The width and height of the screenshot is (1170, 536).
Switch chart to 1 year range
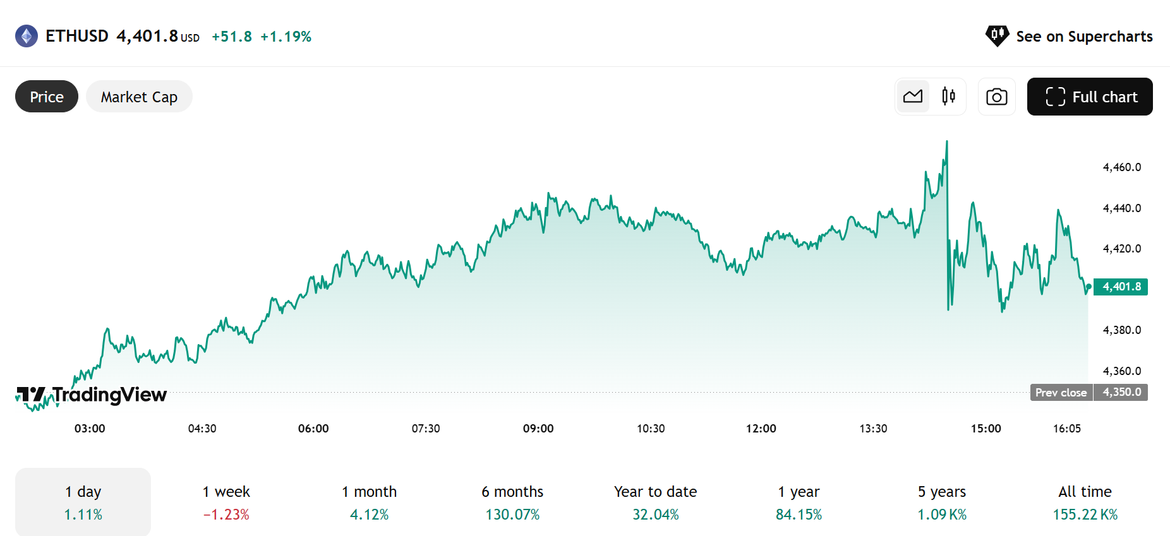click(x=799, y=502)
